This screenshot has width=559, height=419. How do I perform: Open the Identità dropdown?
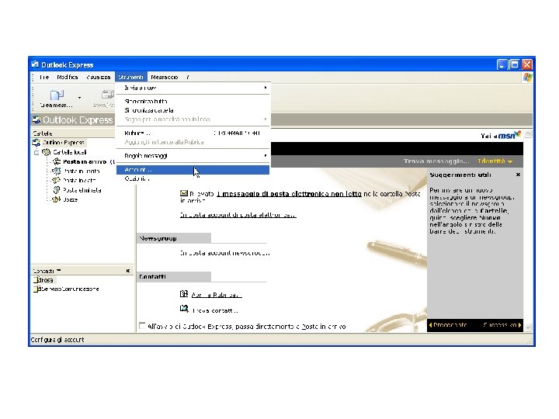click(x=495, y=161)
